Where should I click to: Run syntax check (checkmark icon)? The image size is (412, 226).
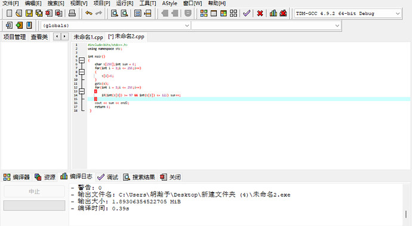click(x=247, y=13)
